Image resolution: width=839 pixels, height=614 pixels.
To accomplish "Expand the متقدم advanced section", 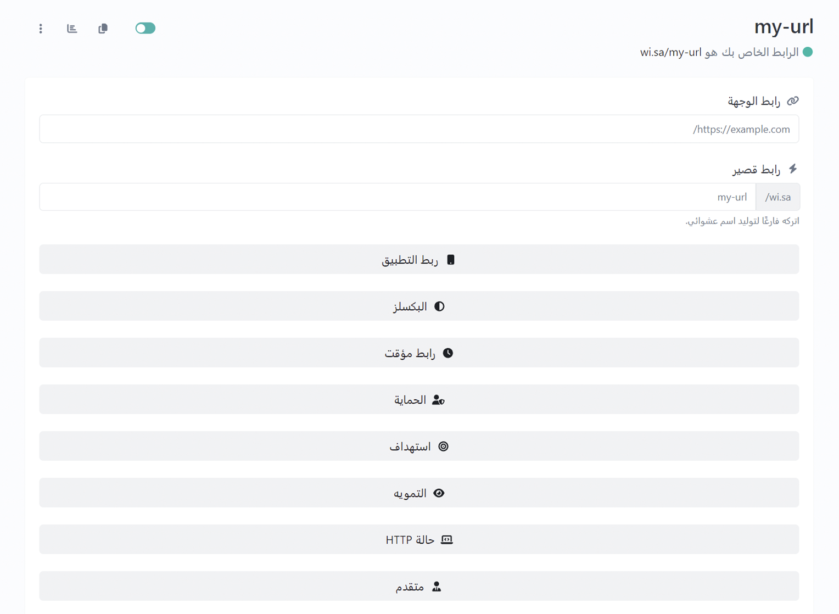I will (419, 586).
